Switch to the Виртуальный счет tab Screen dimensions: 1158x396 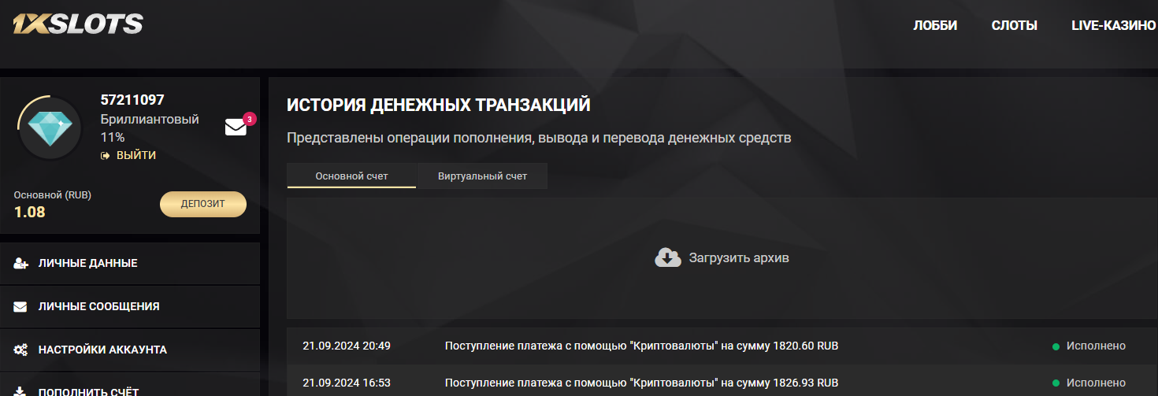[482, 176]
